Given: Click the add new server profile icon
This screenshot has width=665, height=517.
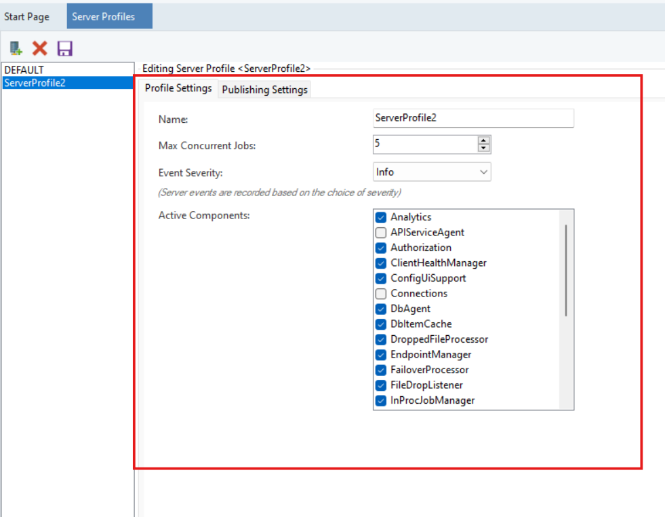Looking at the screenshot, I should [16, 48].
